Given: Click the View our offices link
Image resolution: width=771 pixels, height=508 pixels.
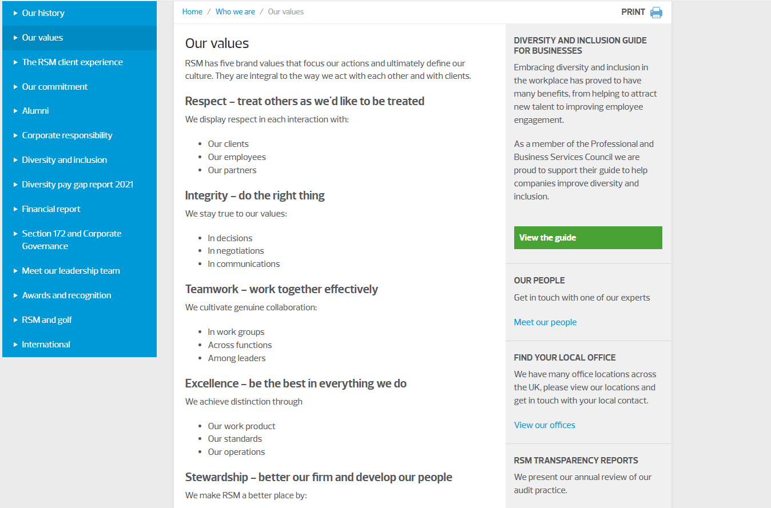Looking at the screenshot, I should tap(545, 425).
